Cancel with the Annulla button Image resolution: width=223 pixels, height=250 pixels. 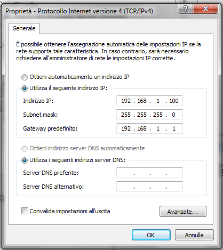[x=194, y=235]
